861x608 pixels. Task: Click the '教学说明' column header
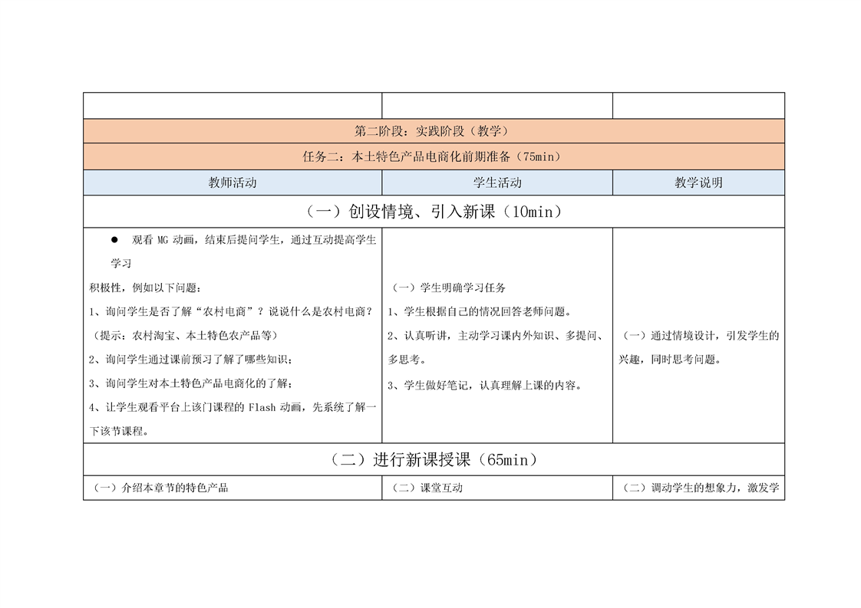(698, 182)
